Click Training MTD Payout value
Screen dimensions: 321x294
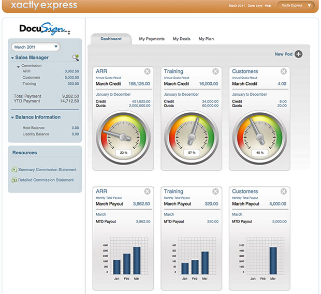(213, 222)
